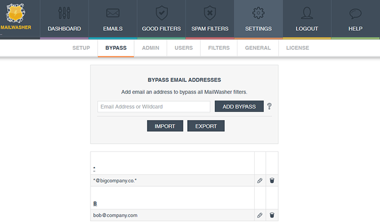Viewport: 380px width, 223px height.
Task: Delete the *@bigcompany.co.* bypass entry
Action: [272, 181]
